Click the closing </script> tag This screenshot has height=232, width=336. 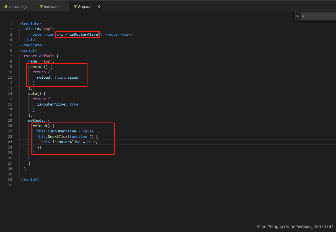29,179
